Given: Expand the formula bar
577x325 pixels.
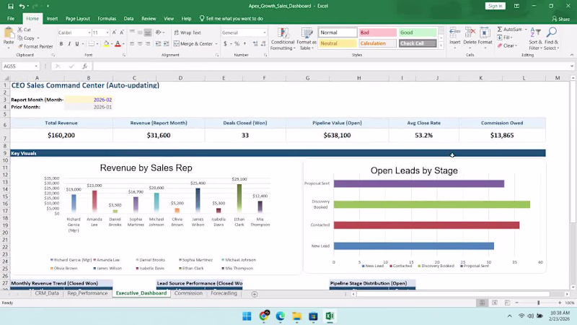Looking at the screenshot, I should pos(571,66).
